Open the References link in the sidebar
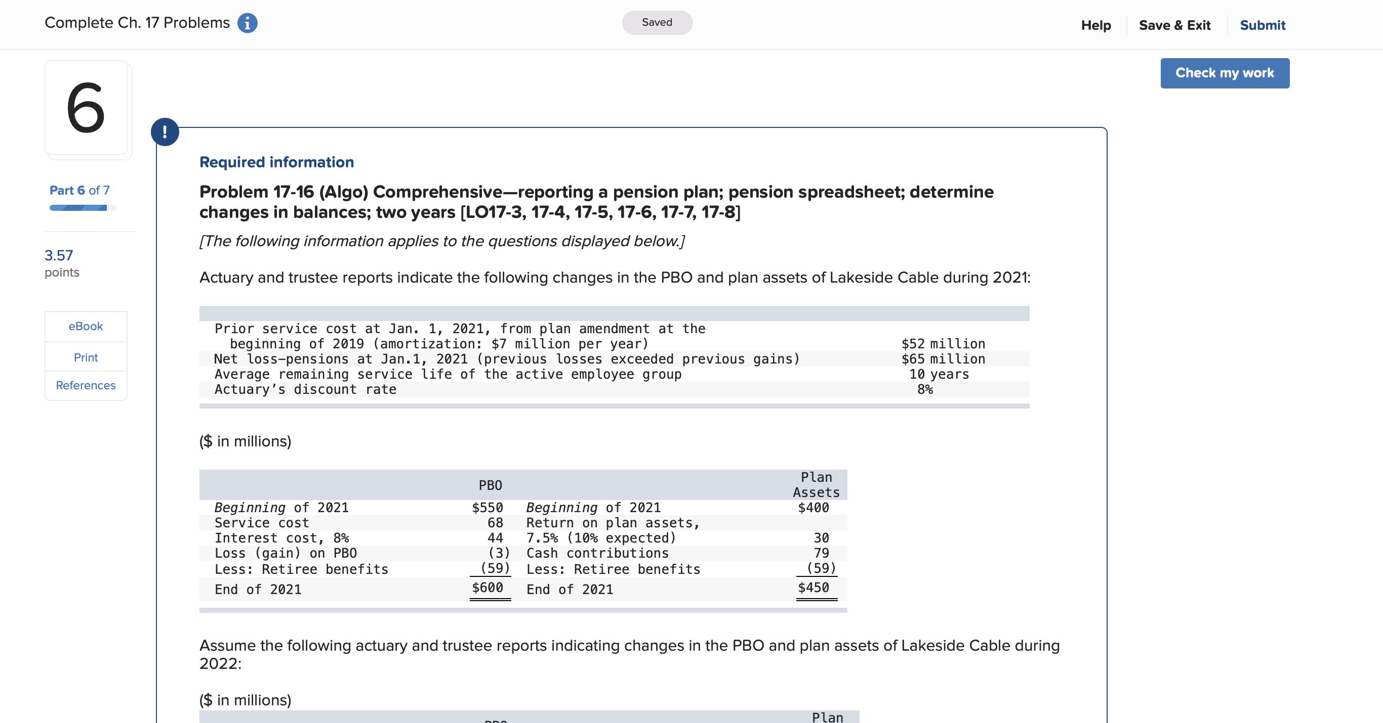The image size is (1383, 723). click(x=86, y=385)
